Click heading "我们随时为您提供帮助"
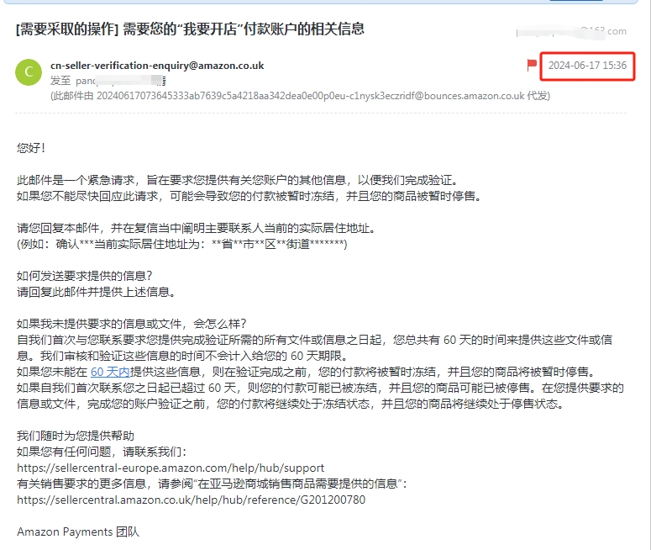651x550 pixels. pos(75,436)
